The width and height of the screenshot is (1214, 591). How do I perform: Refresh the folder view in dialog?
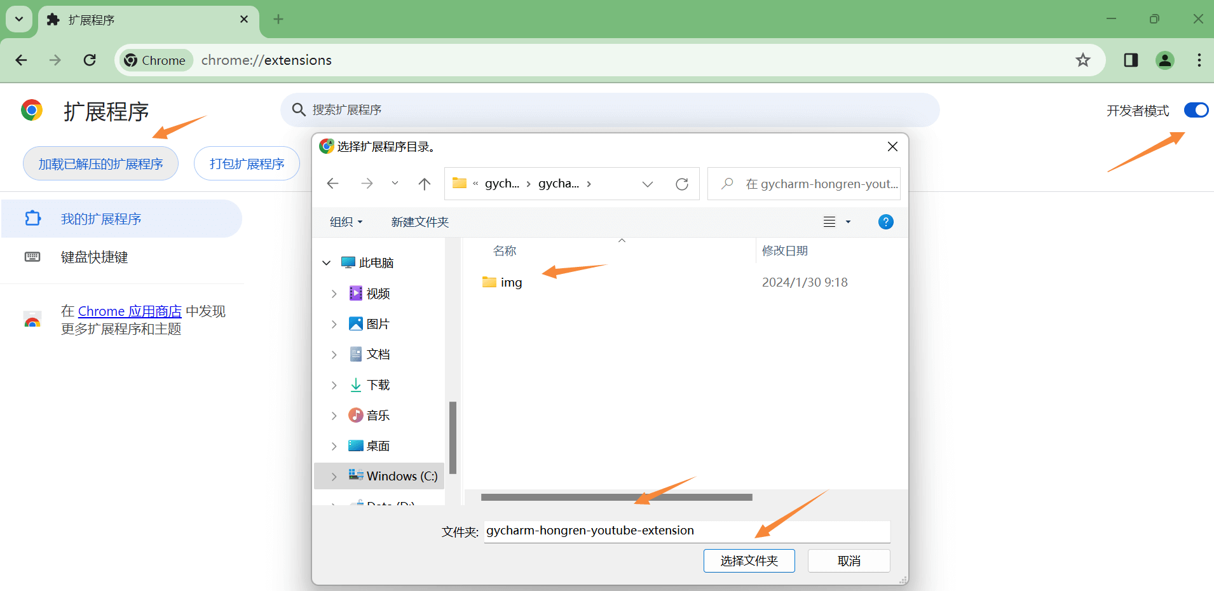[682, 184]
